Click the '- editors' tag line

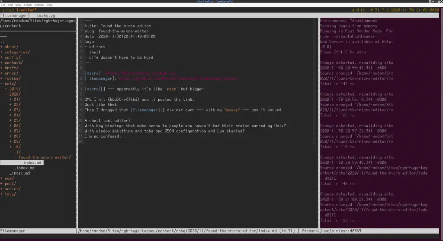point(95,47)
